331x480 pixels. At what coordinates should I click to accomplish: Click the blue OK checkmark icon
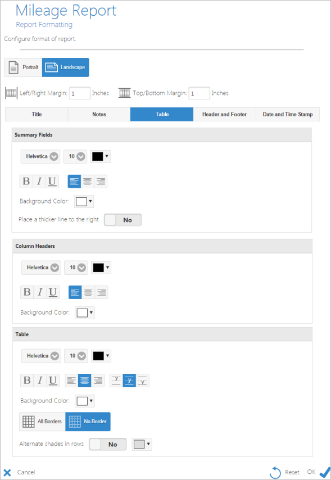(325, 472)
